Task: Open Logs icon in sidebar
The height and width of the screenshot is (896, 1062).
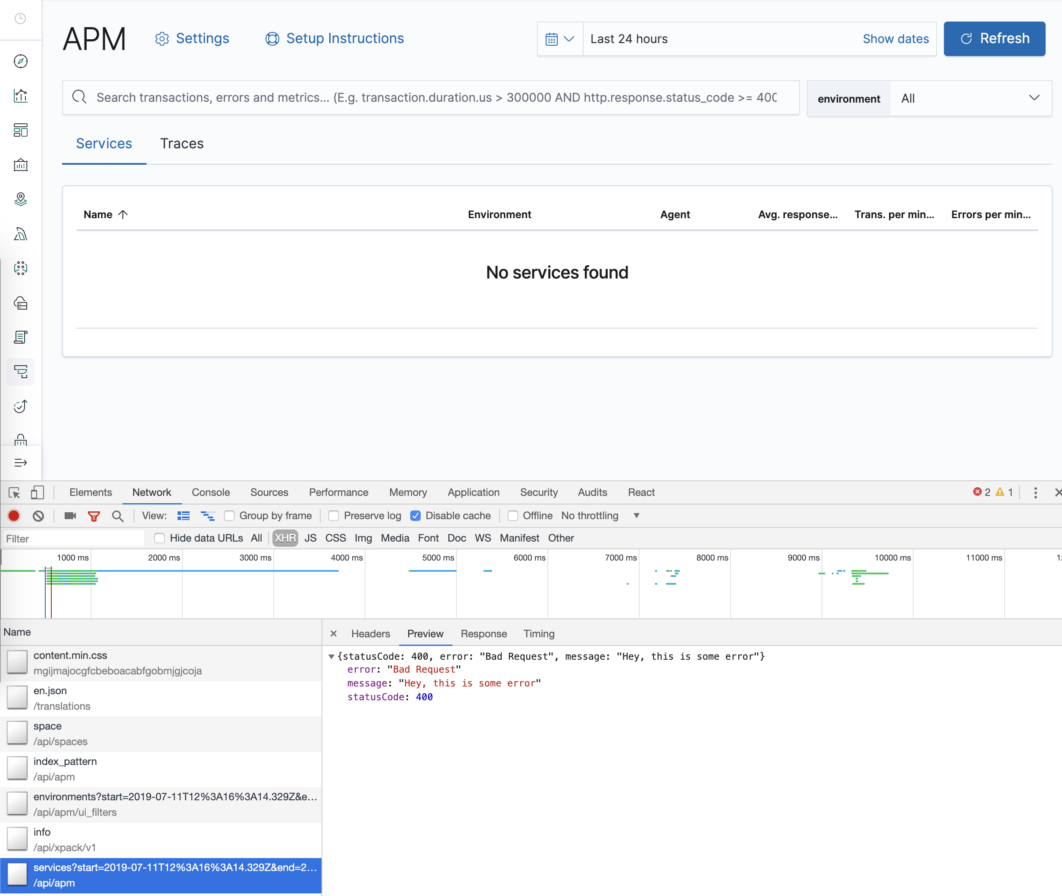Action: [20, 337]
